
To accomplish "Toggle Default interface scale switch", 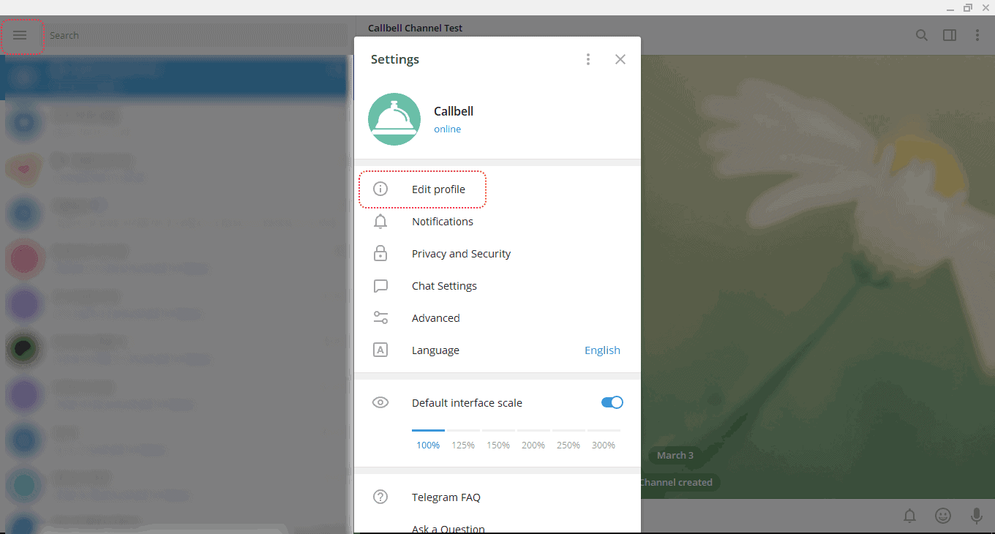I will [612, 402].
